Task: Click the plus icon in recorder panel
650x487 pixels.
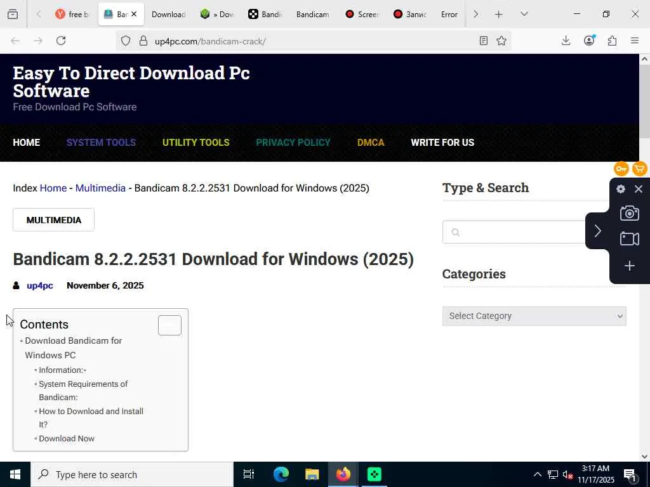Action: click(629, 266)
